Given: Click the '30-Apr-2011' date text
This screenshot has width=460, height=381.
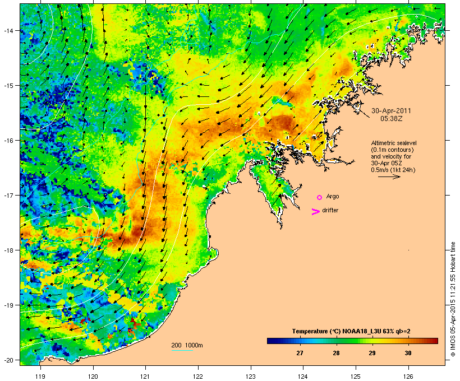Looking at the screenshot, I should click(391, 111).
